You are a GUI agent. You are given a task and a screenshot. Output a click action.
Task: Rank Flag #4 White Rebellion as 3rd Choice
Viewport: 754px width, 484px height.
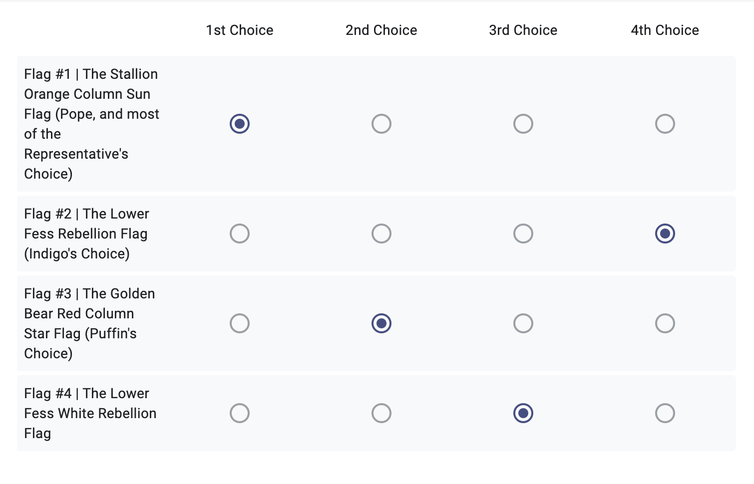click(523, 413)
